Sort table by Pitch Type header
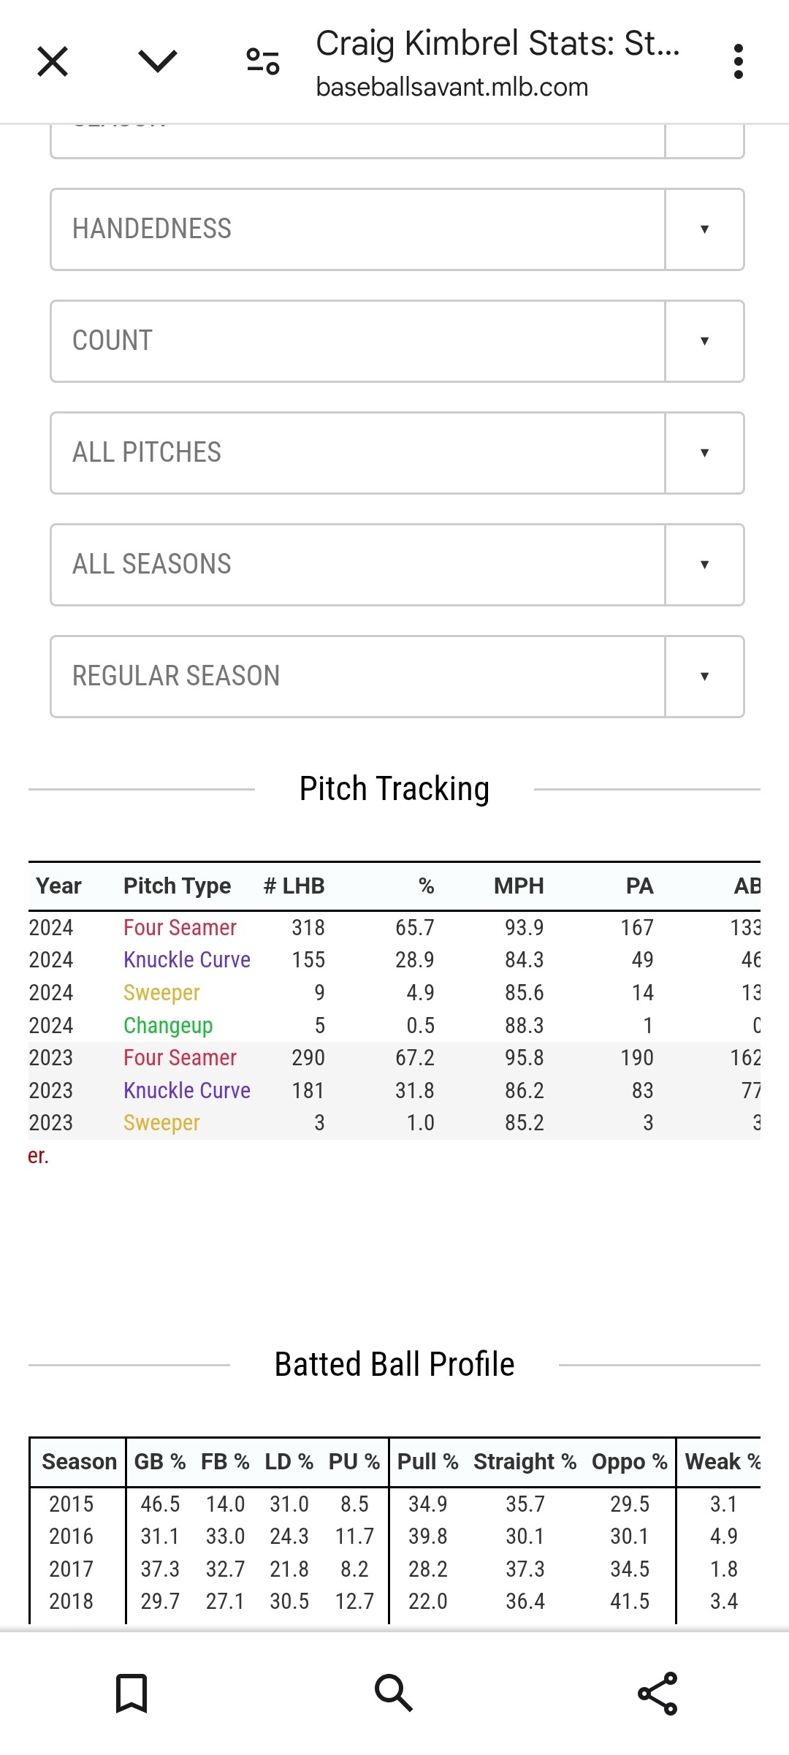This screenshot has width=789, height=1755. (177, 886)
